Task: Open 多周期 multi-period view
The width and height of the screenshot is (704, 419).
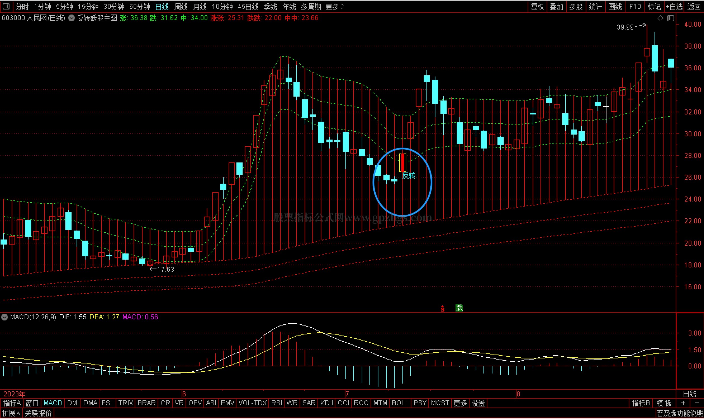Action: [311, 6]
